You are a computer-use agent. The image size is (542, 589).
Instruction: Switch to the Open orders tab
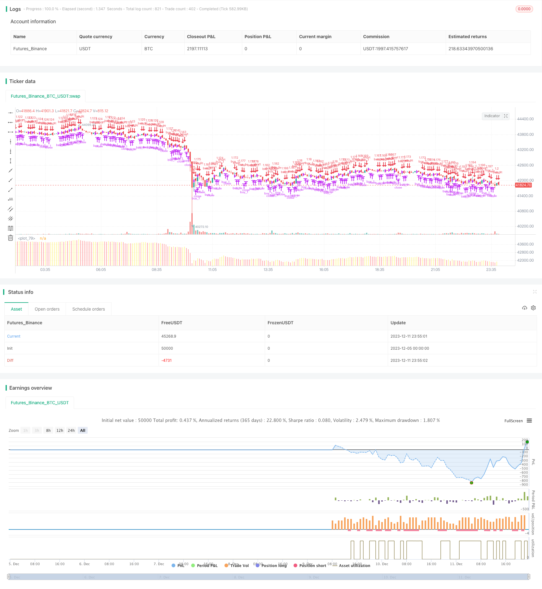(x=47, y=309)
